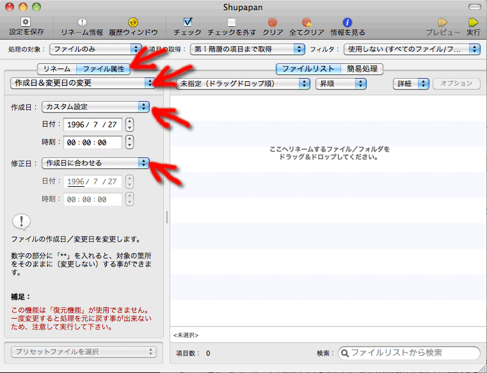Viewport: 487px width, 373px height.
Task: Click the search magnifier icon
Action: (345, 353)
